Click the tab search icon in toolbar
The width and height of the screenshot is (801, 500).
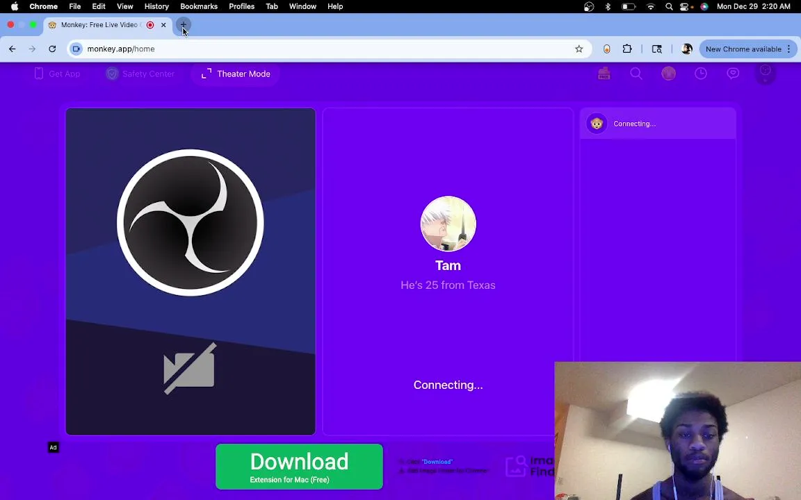point(657,49)
